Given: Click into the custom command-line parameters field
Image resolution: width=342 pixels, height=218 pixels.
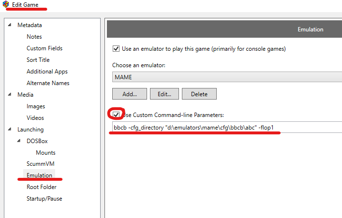Looking at the screenshot, I should pyautogui.click(x=227, y=127).
